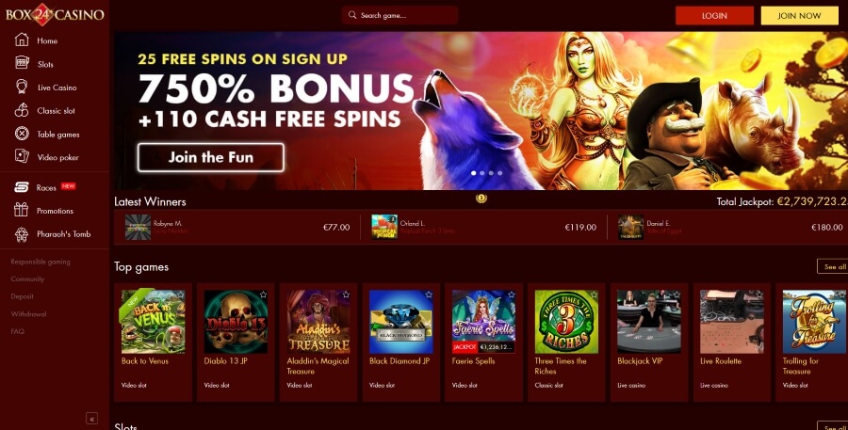The image size is (848, 430).
Task: Expand Top games with See all button
Action: (833, 266)
